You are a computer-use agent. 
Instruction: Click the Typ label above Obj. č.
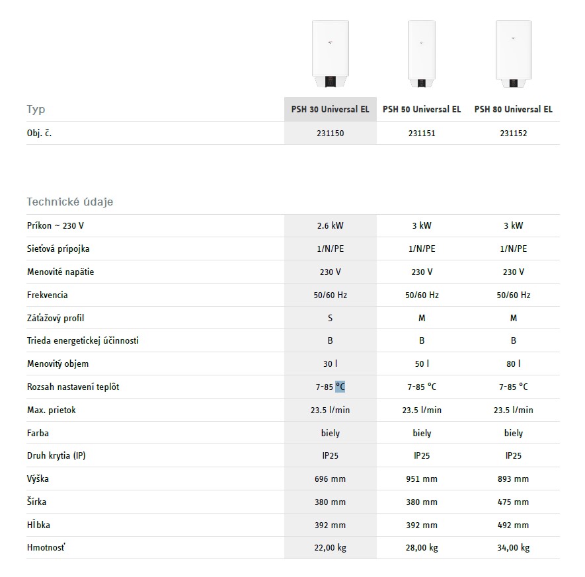[x=36, y=109]
